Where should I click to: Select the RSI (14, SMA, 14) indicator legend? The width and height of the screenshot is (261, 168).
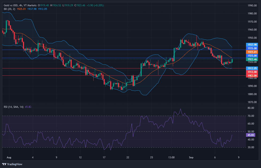point(13,107)
